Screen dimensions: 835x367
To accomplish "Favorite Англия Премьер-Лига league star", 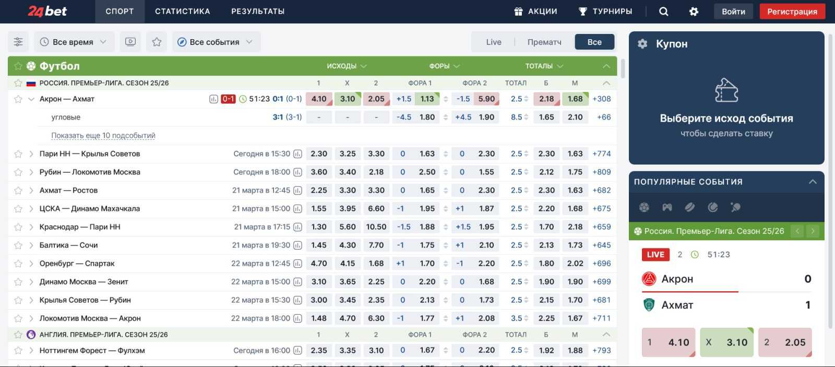I will click(18, 335).
